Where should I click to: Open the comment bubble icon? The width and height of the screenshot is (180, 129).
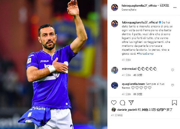point(122,103)
